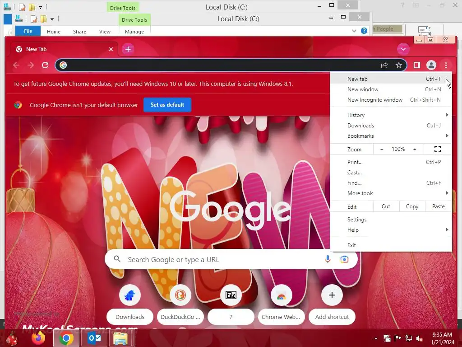This screenshot has height=347, width=462.
Task: Expand the Bookmarks submenu
Action: 391,136
